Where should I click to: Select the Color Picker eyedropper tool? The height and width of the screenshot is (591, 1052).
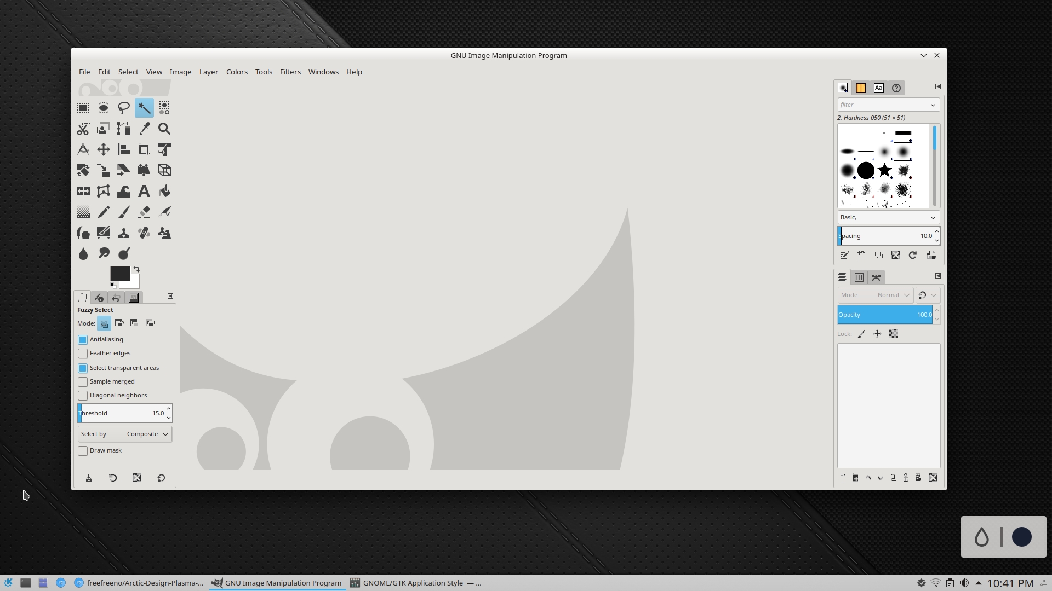tap(144, 129)
